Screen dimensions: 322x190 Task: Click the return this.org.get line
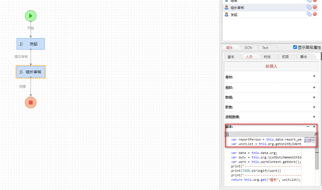(266, 180)
